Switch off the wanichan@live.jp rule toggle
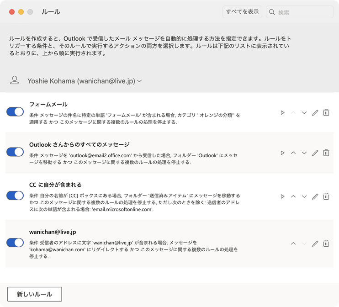The height and width of the screenshot is (307, 339). tap(15, 243)
